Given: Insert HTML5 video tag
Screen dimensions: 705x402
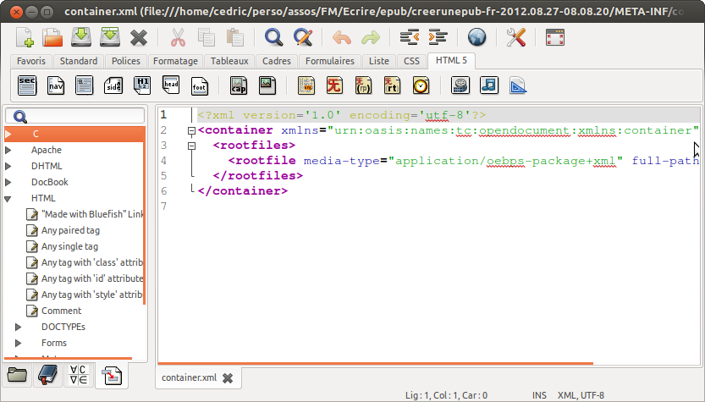Looking at the screenshot, I should (x=460, y=85).
